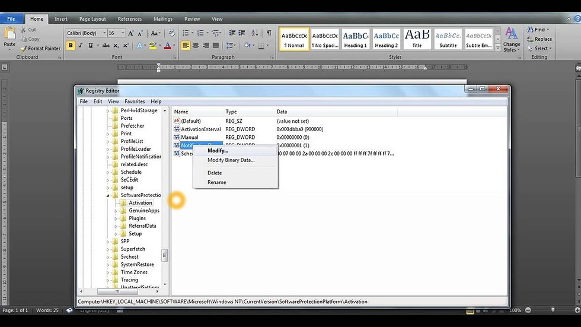Click Borders icon in Paragraph group
The image size is (581, 327).
tap(261, 45)
